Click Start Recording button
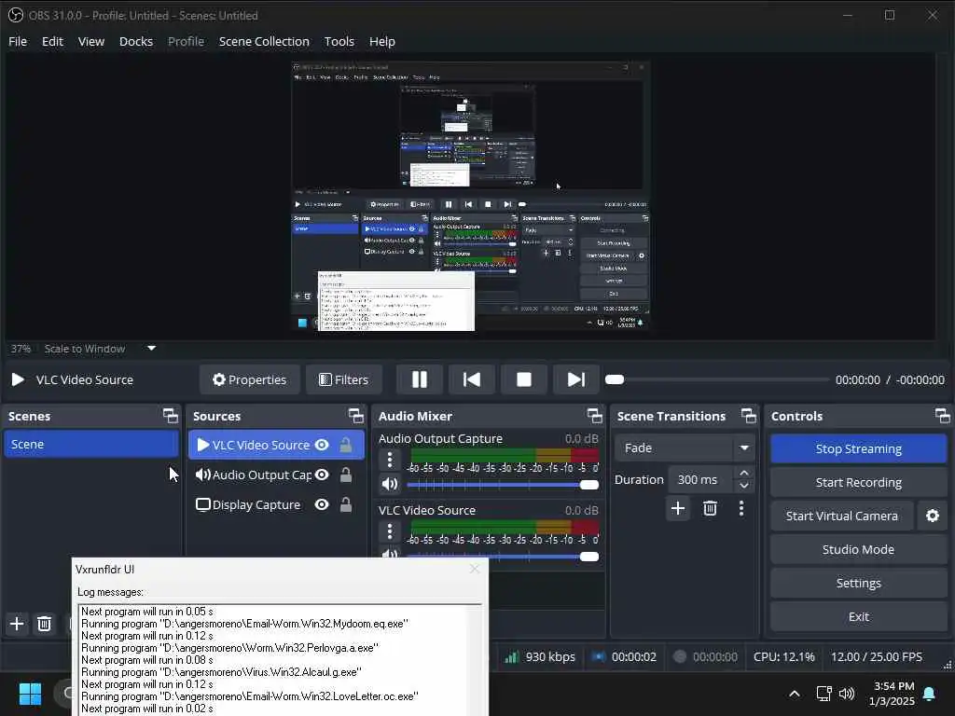 point(859,482)
